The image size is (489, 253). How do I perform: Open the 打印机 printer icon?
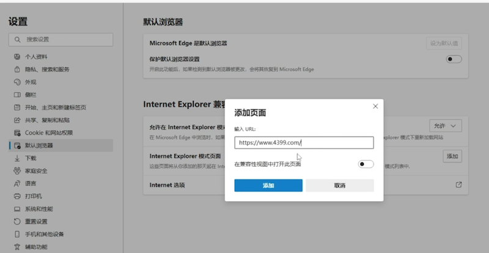[17, 196]
